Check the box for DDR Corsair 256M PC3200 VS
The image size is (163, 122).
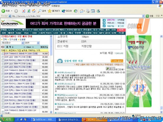pyautogui.click(x=3, y=107)
